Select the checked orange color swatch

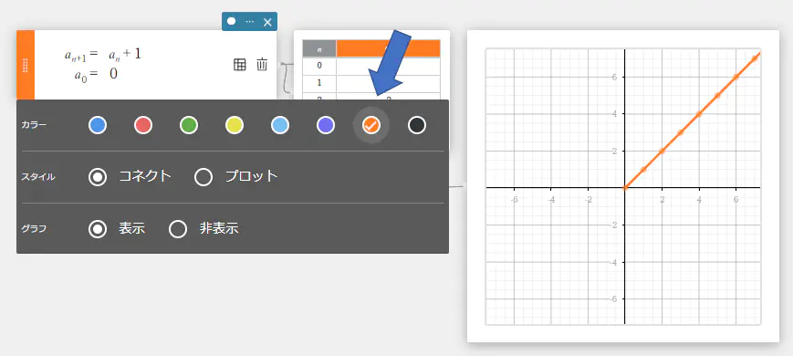(x=371, y=125)
